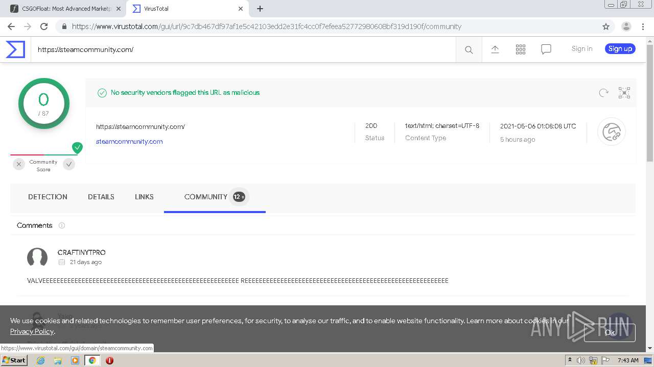
Task: Reload the current page
Action: click(44, 27)
